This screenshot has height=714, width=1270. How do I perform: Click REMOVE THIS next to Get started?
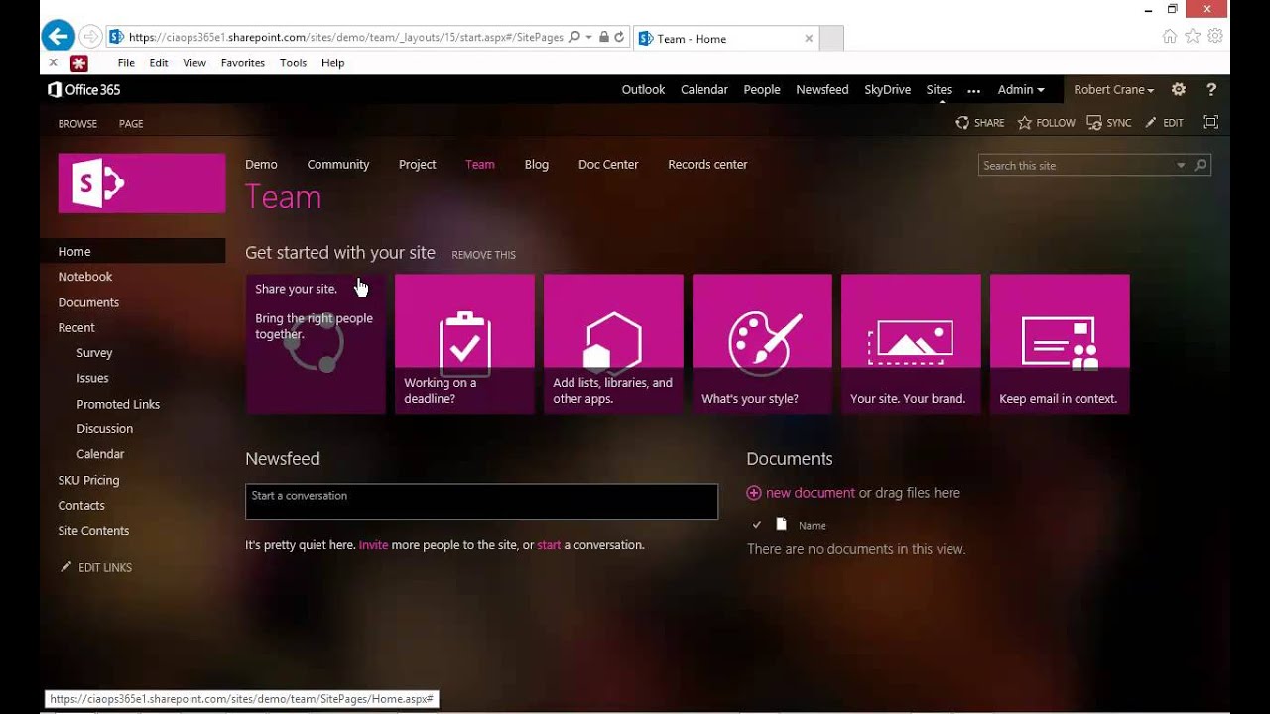[x=484, y=255]
